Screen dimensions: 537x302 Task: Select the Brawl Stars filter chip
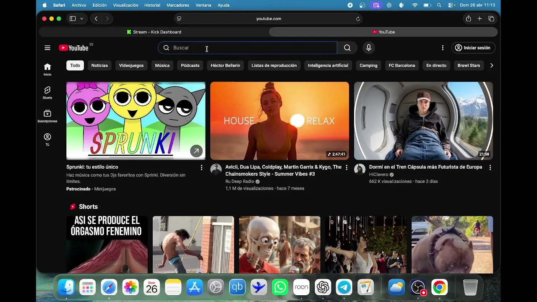pyautogui.click(x=469, y=65)
